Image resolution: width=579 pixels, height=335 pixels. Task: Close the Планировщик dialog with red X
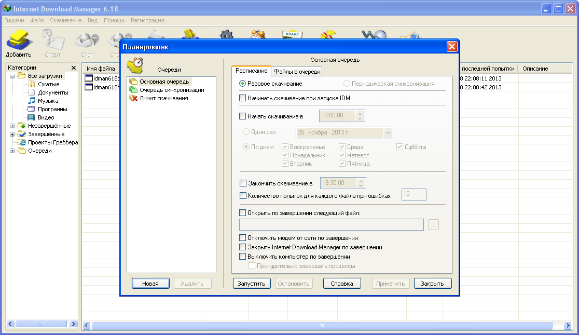pos(452,47)
